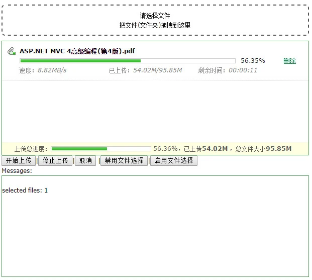Click the 已上传 54.02M/95.85M file status
This screenshot has height=280, width=312.
tap(146, 70)
